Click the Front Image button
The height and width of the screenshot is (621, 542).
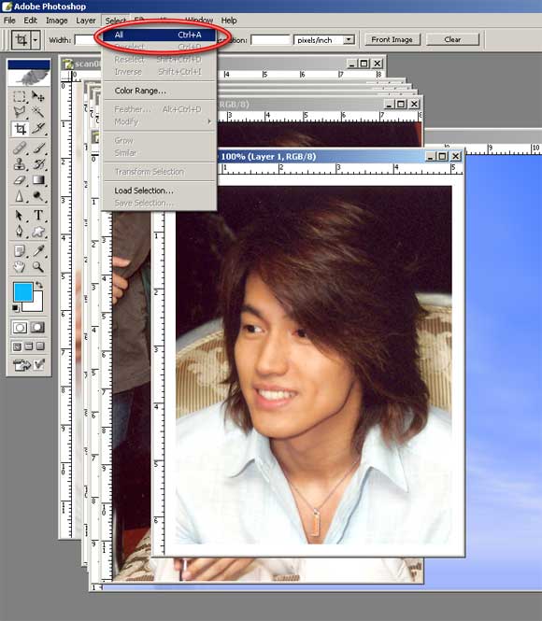[x=392, y=39]
